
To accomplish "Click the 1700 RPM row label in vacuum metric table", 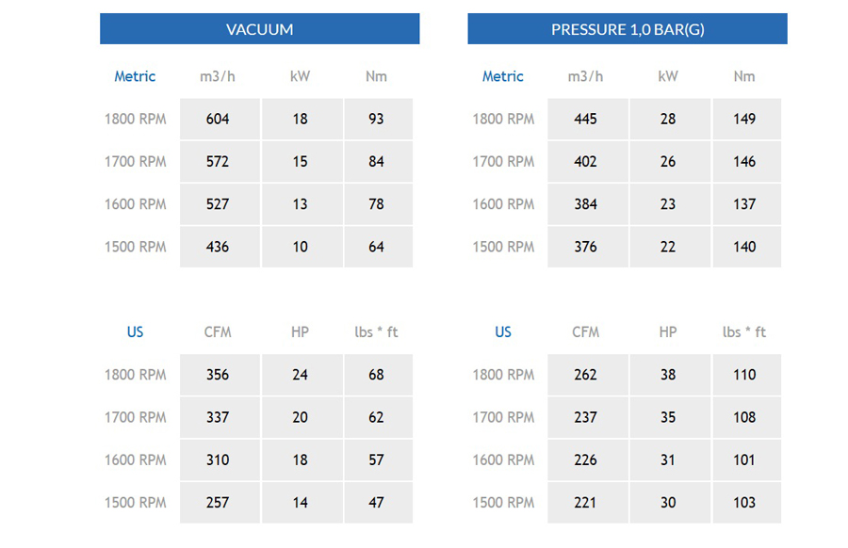I will click(135, 162).
